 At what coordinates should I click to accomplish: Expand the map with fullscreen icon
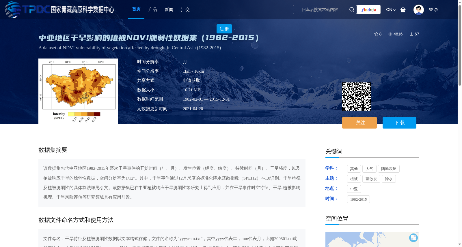pos(413,237)
